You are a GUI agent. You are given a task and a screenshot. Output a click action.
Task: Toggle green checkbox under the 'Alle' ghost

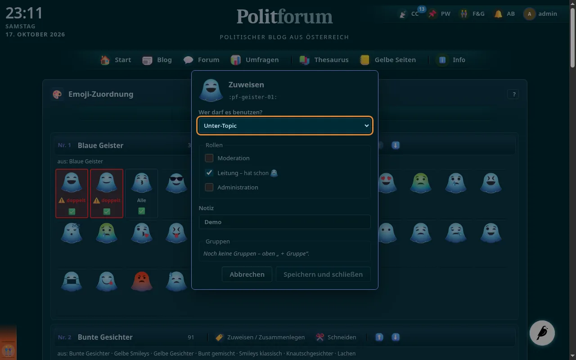point(142,211)
